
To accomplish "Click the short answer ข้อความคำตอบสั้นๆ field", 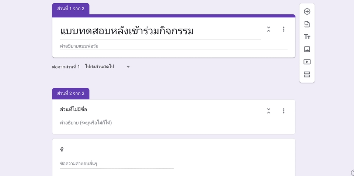I will pyautogui.click(x=117, y=164).
